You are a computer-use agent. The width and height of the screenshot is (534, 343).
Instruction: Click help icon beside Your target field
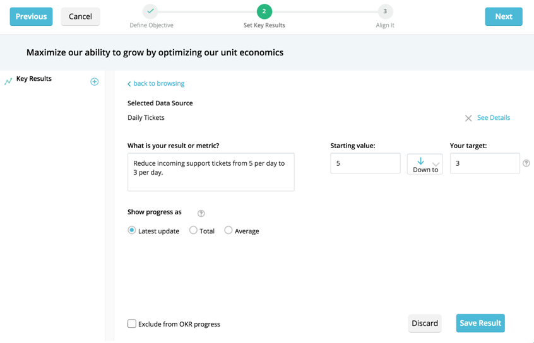point(526,163)
